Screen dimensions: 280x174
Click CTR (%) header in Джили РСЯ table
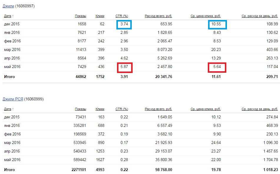pyautogui.click(x=121, y=109)
